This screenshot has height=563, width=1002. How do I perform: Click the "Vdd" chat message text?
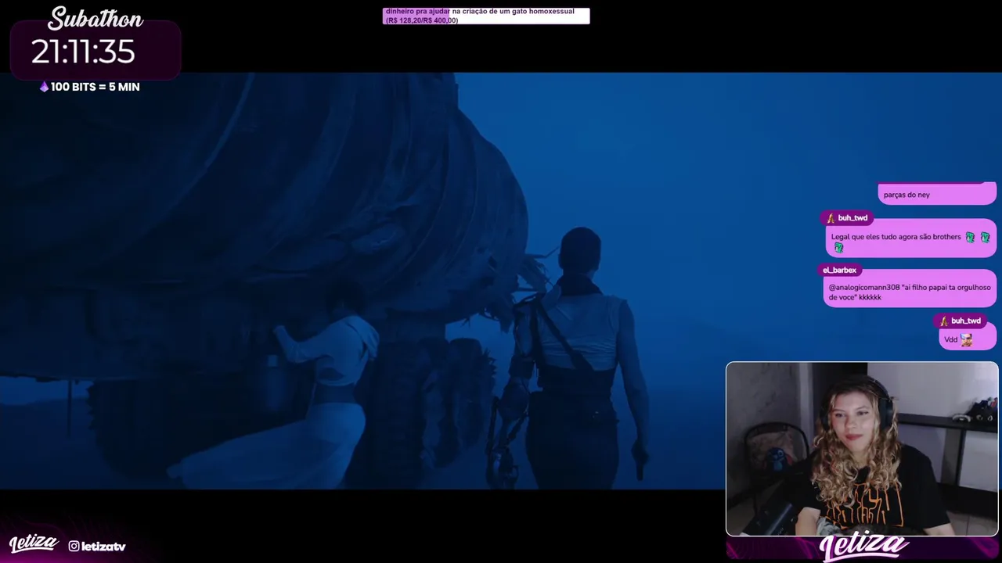(950, 340)
